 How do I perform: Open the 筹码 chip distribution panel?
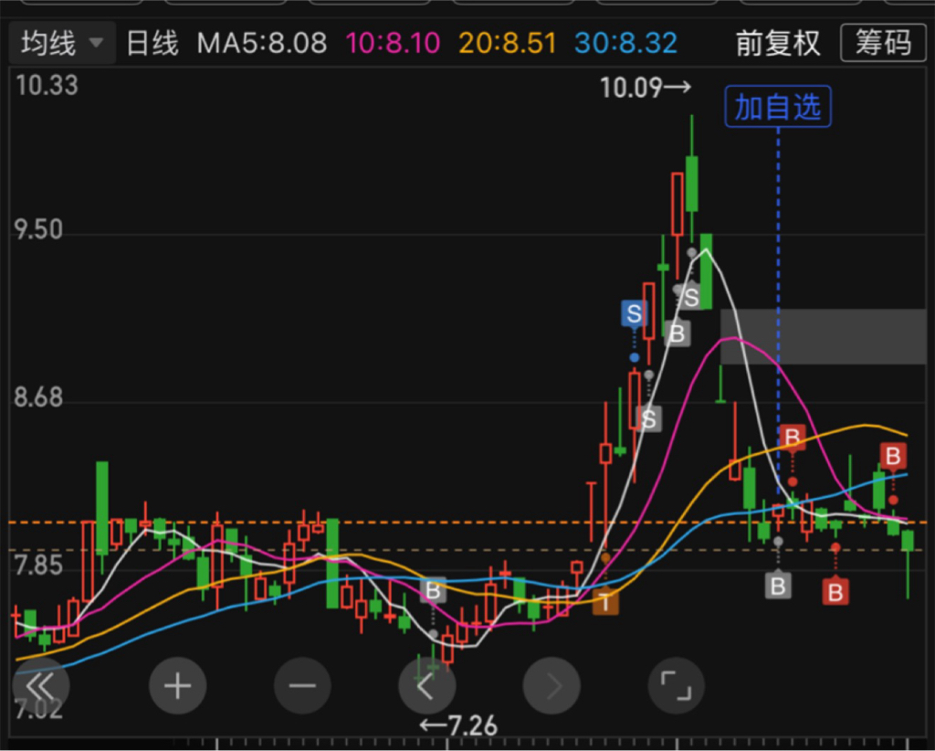(883, 43)
